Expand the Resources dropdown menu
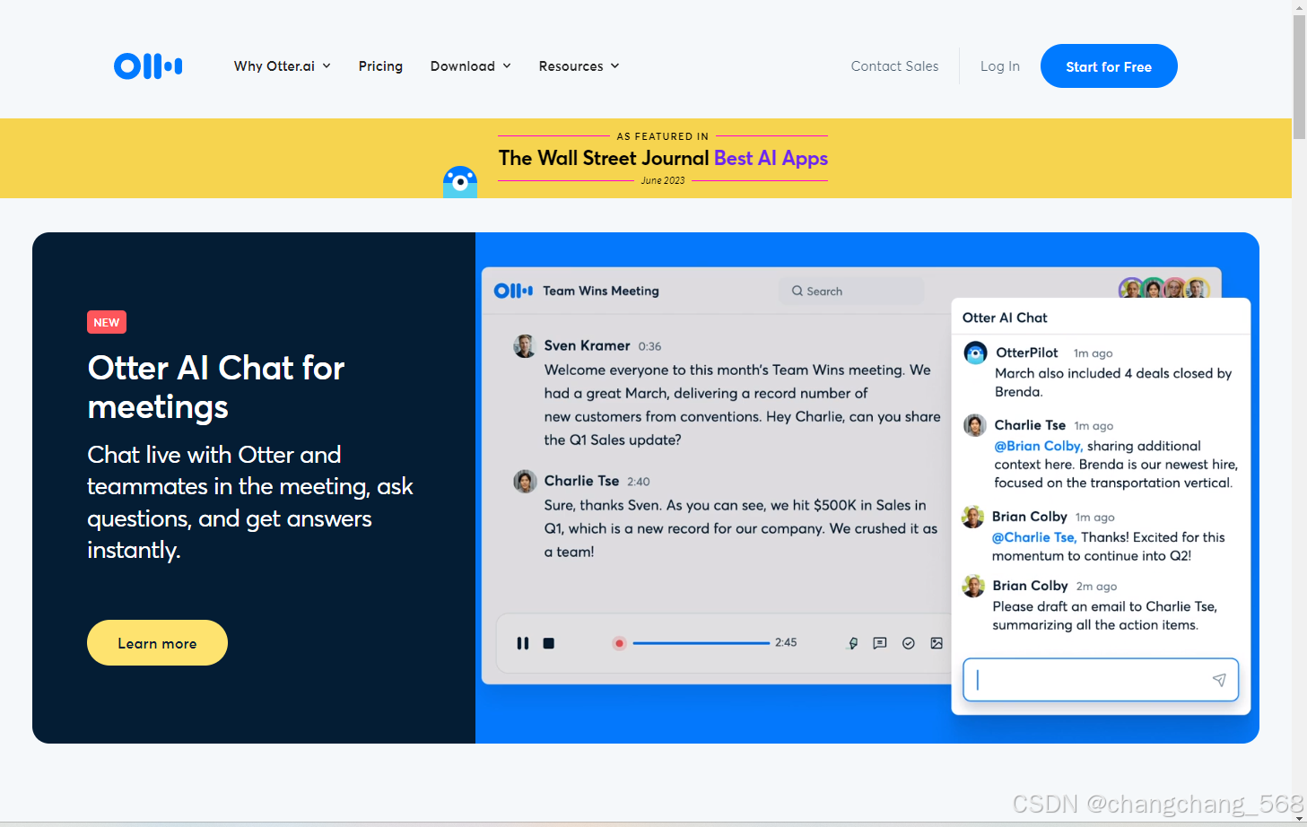The width and height of the screenshot is (1307, 827). tap(579, 66)
